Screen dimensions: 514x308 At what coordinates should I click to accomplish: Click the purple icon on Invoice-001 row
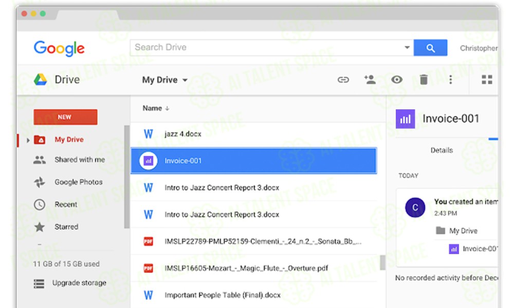(x=149, y=161)
